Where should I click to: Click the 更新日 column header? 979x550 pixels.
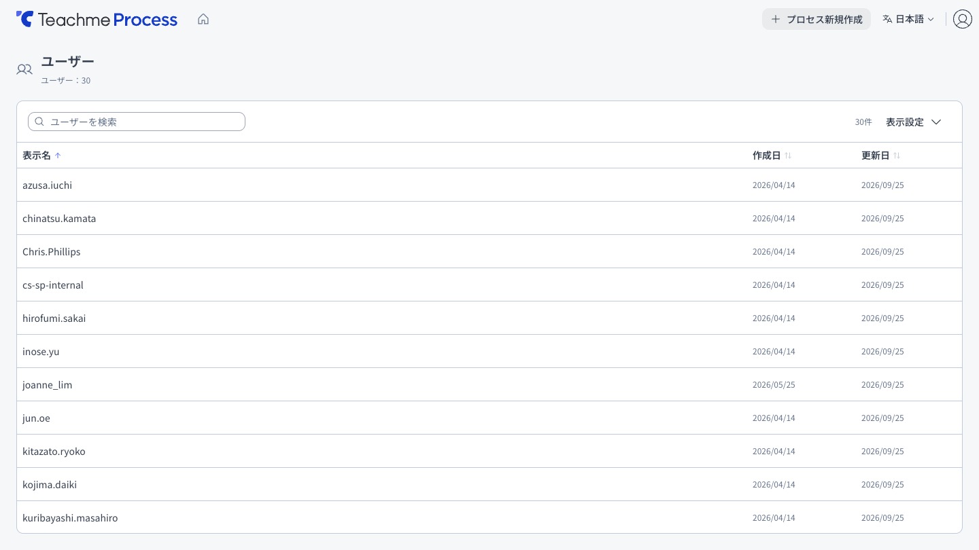click(876, 155)
